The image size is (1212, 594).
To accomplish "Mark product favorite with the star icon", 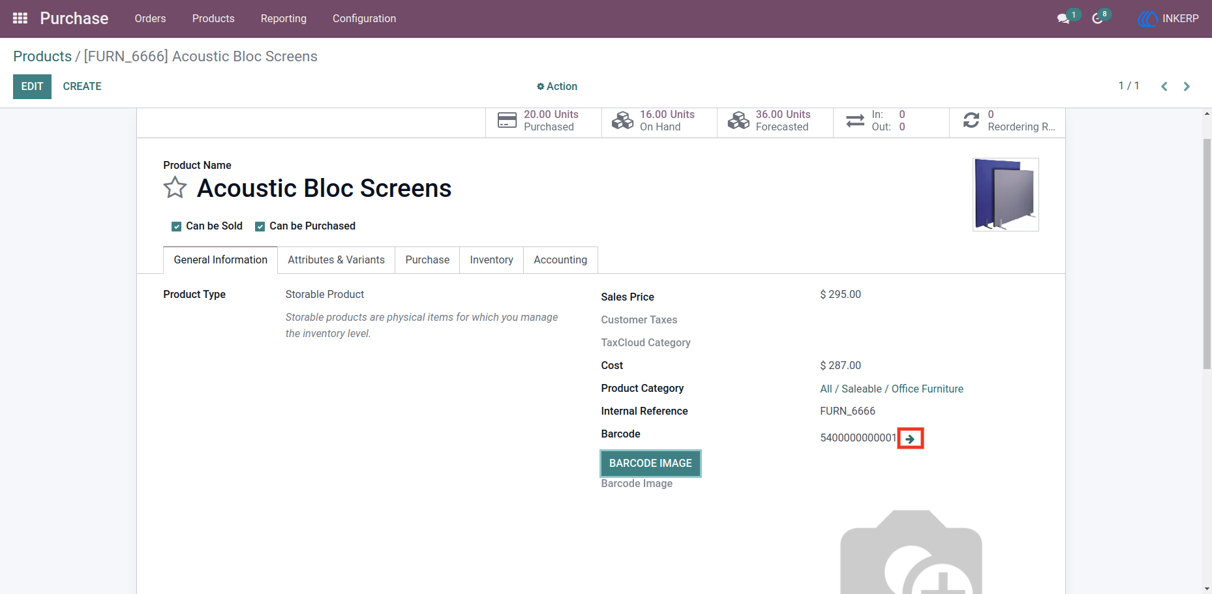I will tap(175, 188).
